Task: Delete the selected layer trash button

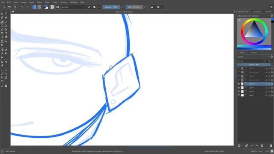Action: point(271,145)
